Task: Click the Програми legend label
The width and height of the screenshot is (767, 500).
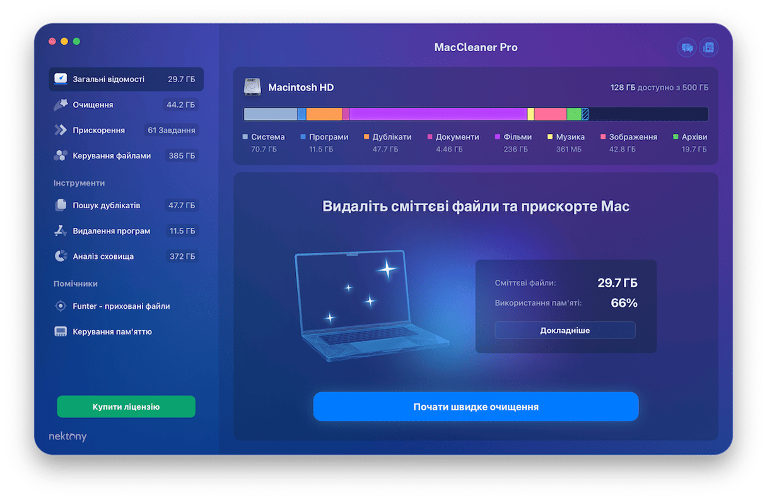Action: (x=329, y=137)
